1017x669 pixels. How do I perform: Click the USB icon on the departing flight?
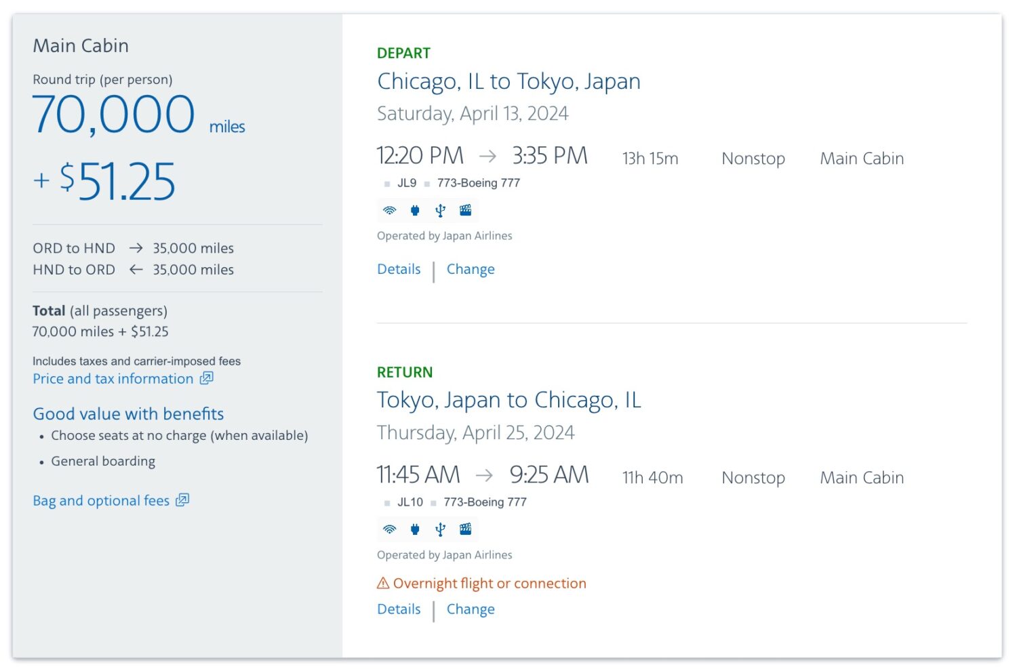click(x=440, y=210)
